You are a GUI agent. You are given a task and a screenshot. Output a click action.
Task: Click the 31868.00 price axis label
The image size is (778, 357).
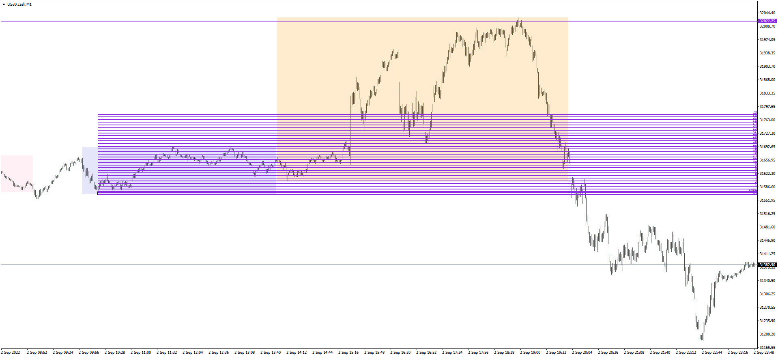[767, 80]
